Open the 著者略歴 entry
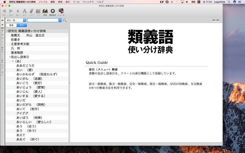245x153 pixels. click(37, 53)
